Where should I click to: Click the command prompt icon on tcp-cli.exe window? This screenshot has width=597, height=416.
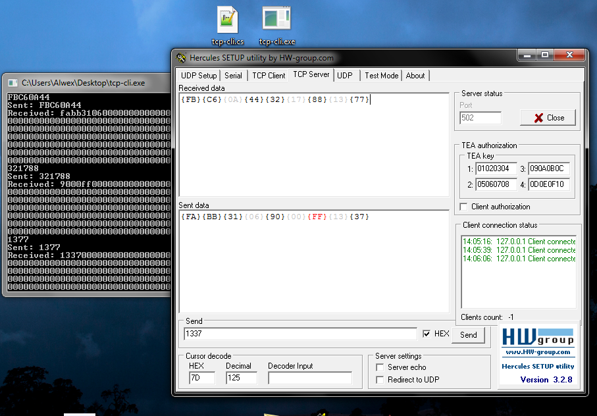(12, 83)
